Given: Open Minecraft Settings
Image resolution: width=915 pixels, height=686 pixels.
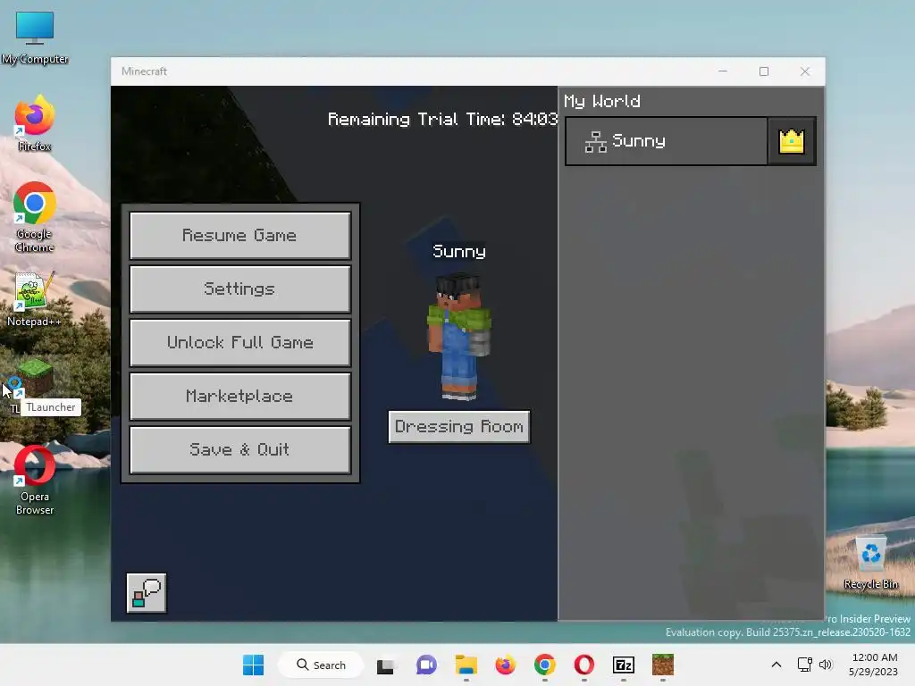Looking at the screenshot, I should coord(239,289).
